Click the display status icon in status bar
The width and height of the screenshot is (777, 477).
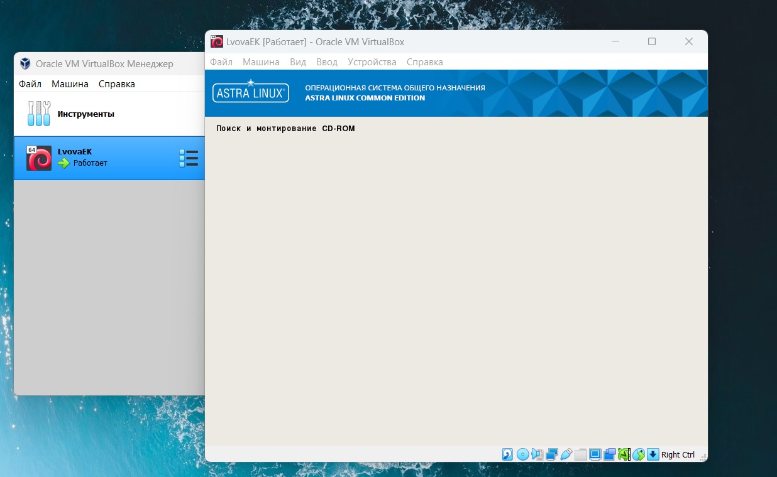click(x=595, y=454)
